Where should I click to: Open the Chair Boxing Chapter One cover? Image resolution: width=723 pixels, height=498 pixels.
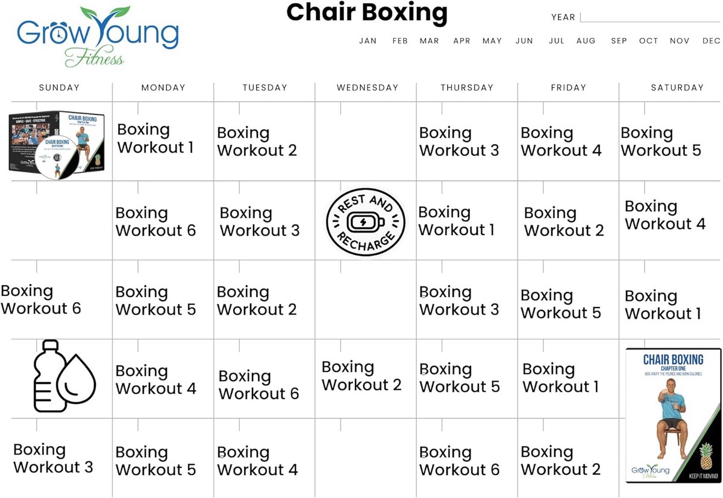(x=672, y=415)
